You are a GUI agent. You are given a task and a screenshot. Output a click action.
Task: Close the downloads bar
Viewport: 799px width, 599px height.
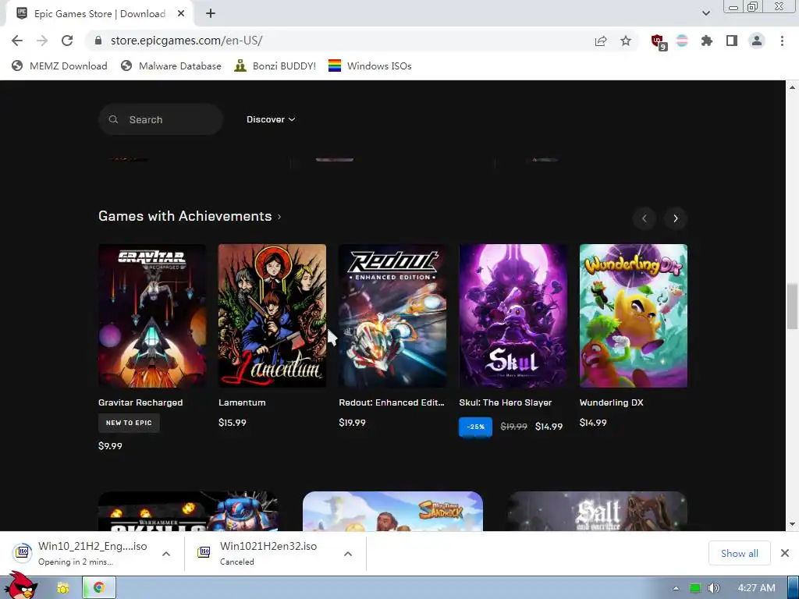coord(785,553)
